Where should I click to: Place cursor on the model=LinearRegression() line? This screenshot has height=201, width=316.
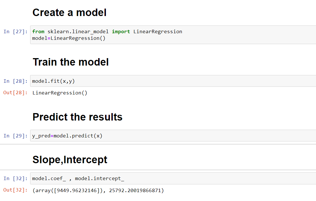pyautogui.click(x=69, y=38)
